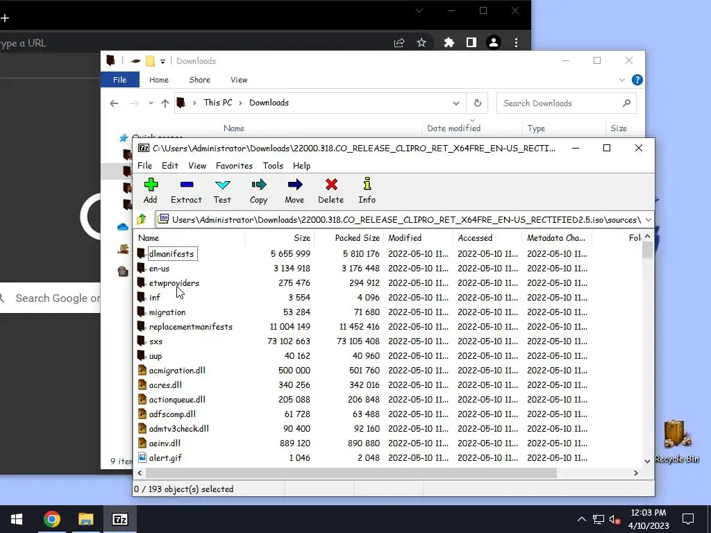The height and width of the screenshot is (533, 711).
Task: Switch to Explorer's Home tab
Action: coord(159,80)
